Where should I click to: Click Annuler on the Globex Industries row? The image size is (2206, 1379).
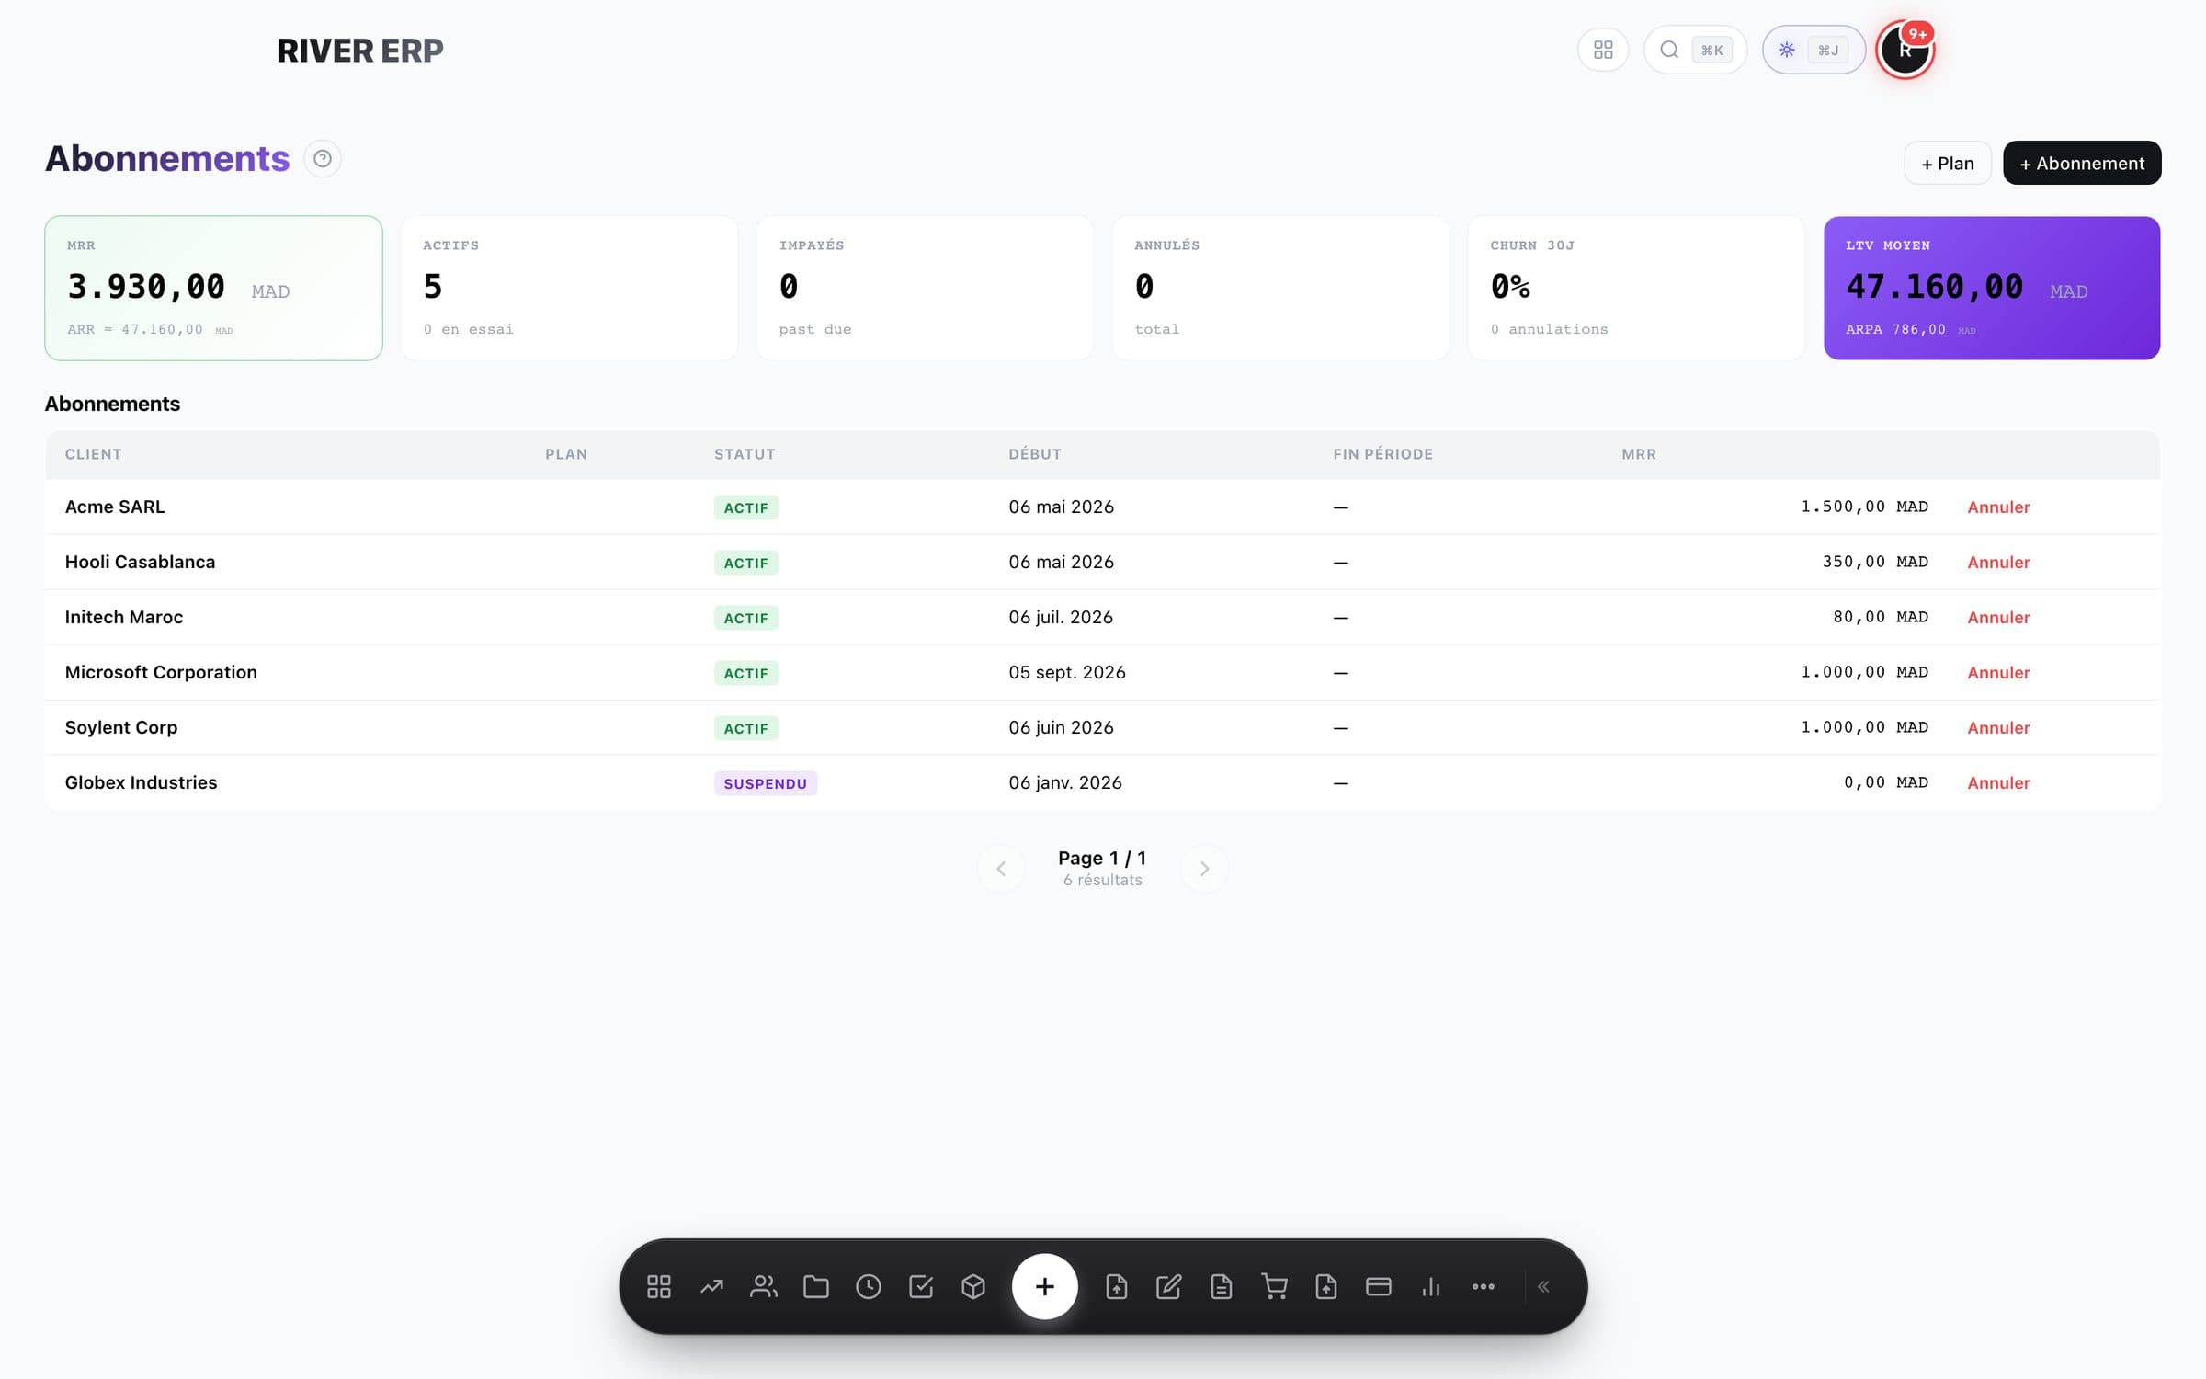(x=1998, y=782)
